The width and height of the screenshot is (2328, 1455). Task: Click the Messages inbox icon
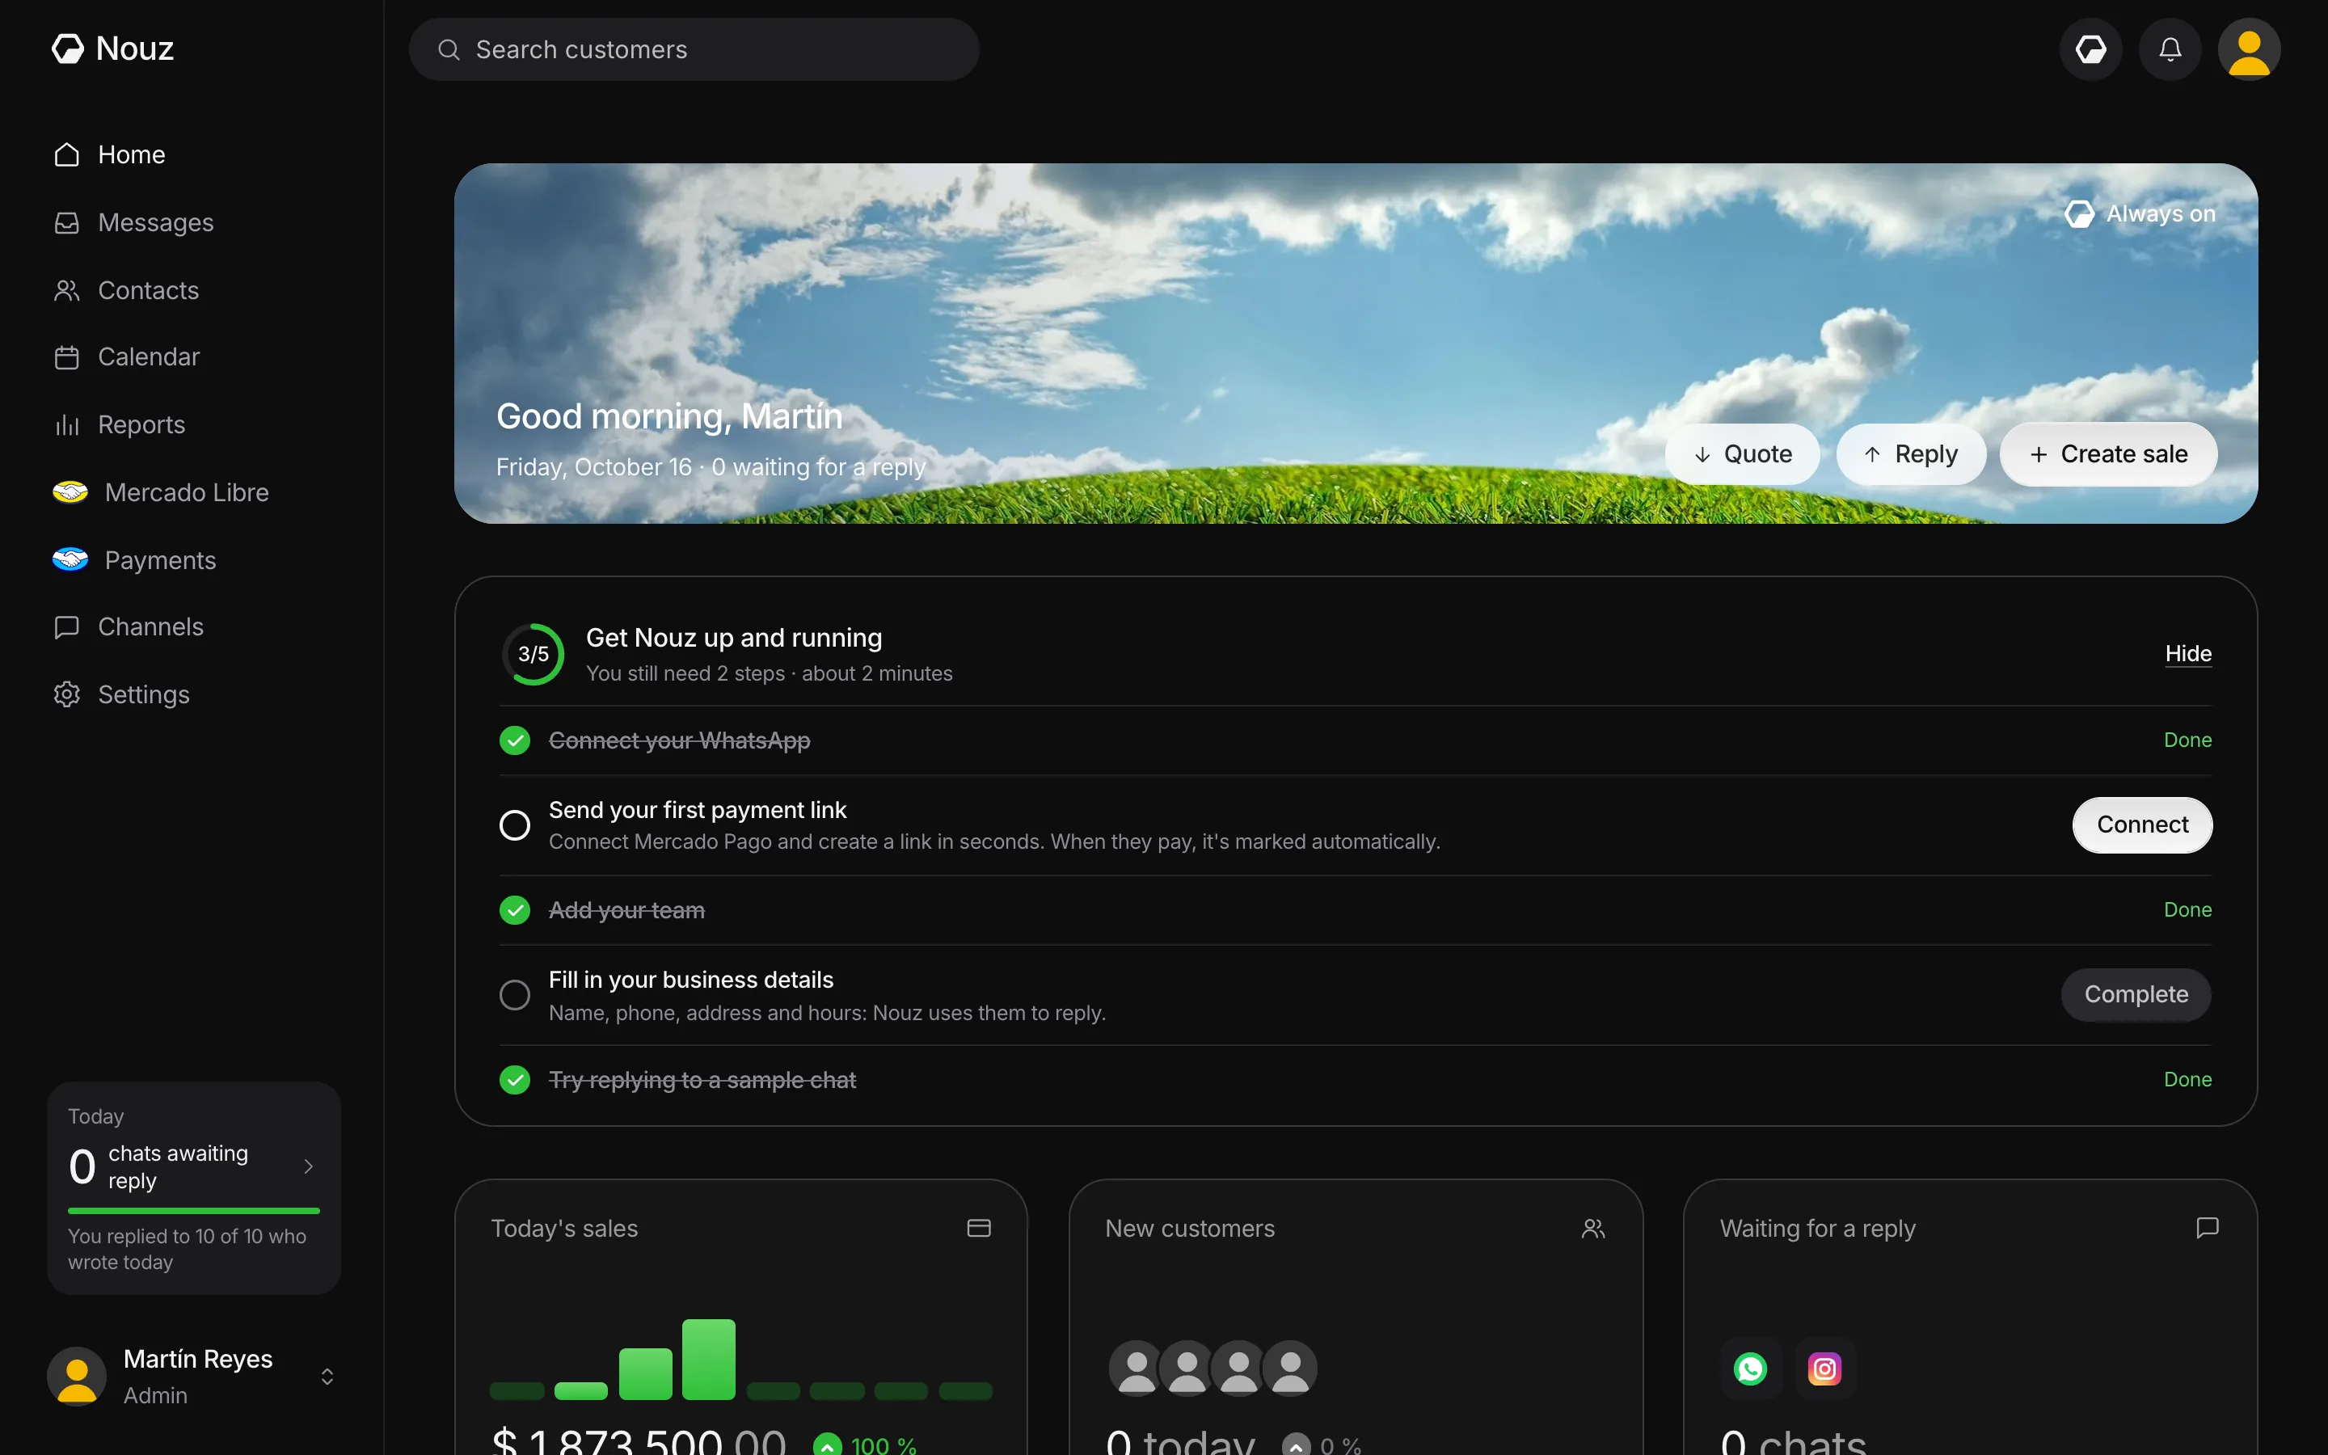[x=66, y=222]
